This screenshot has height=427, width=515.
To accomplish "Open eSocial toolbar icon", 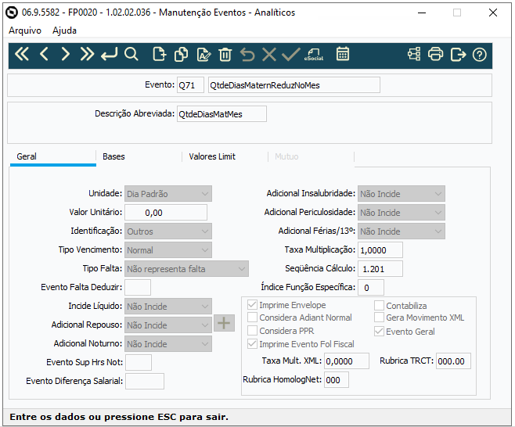I will 314,54.
